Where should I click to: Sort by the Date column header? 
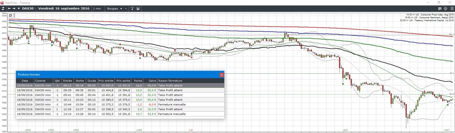coord(25,81)
